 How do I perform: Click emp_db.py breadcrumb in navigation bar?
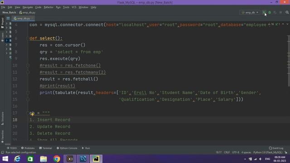coord(27,13)
